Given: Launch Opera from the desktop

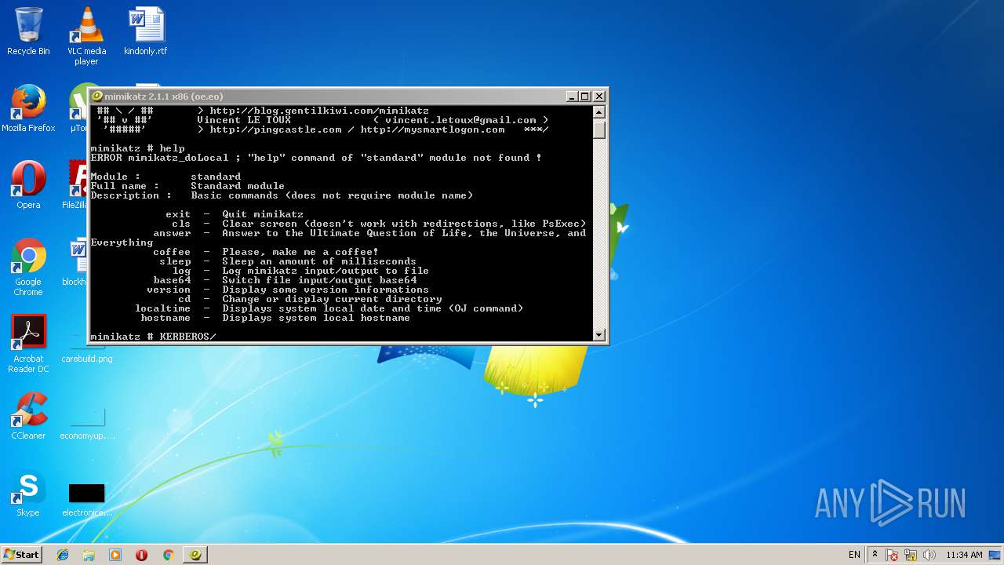Looking at the screenshot, I should coord(28,185).
